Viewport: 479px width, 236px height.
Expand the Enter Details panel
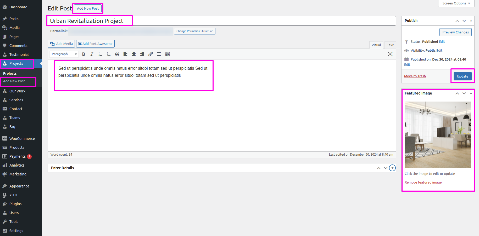(x=392, y=168)
